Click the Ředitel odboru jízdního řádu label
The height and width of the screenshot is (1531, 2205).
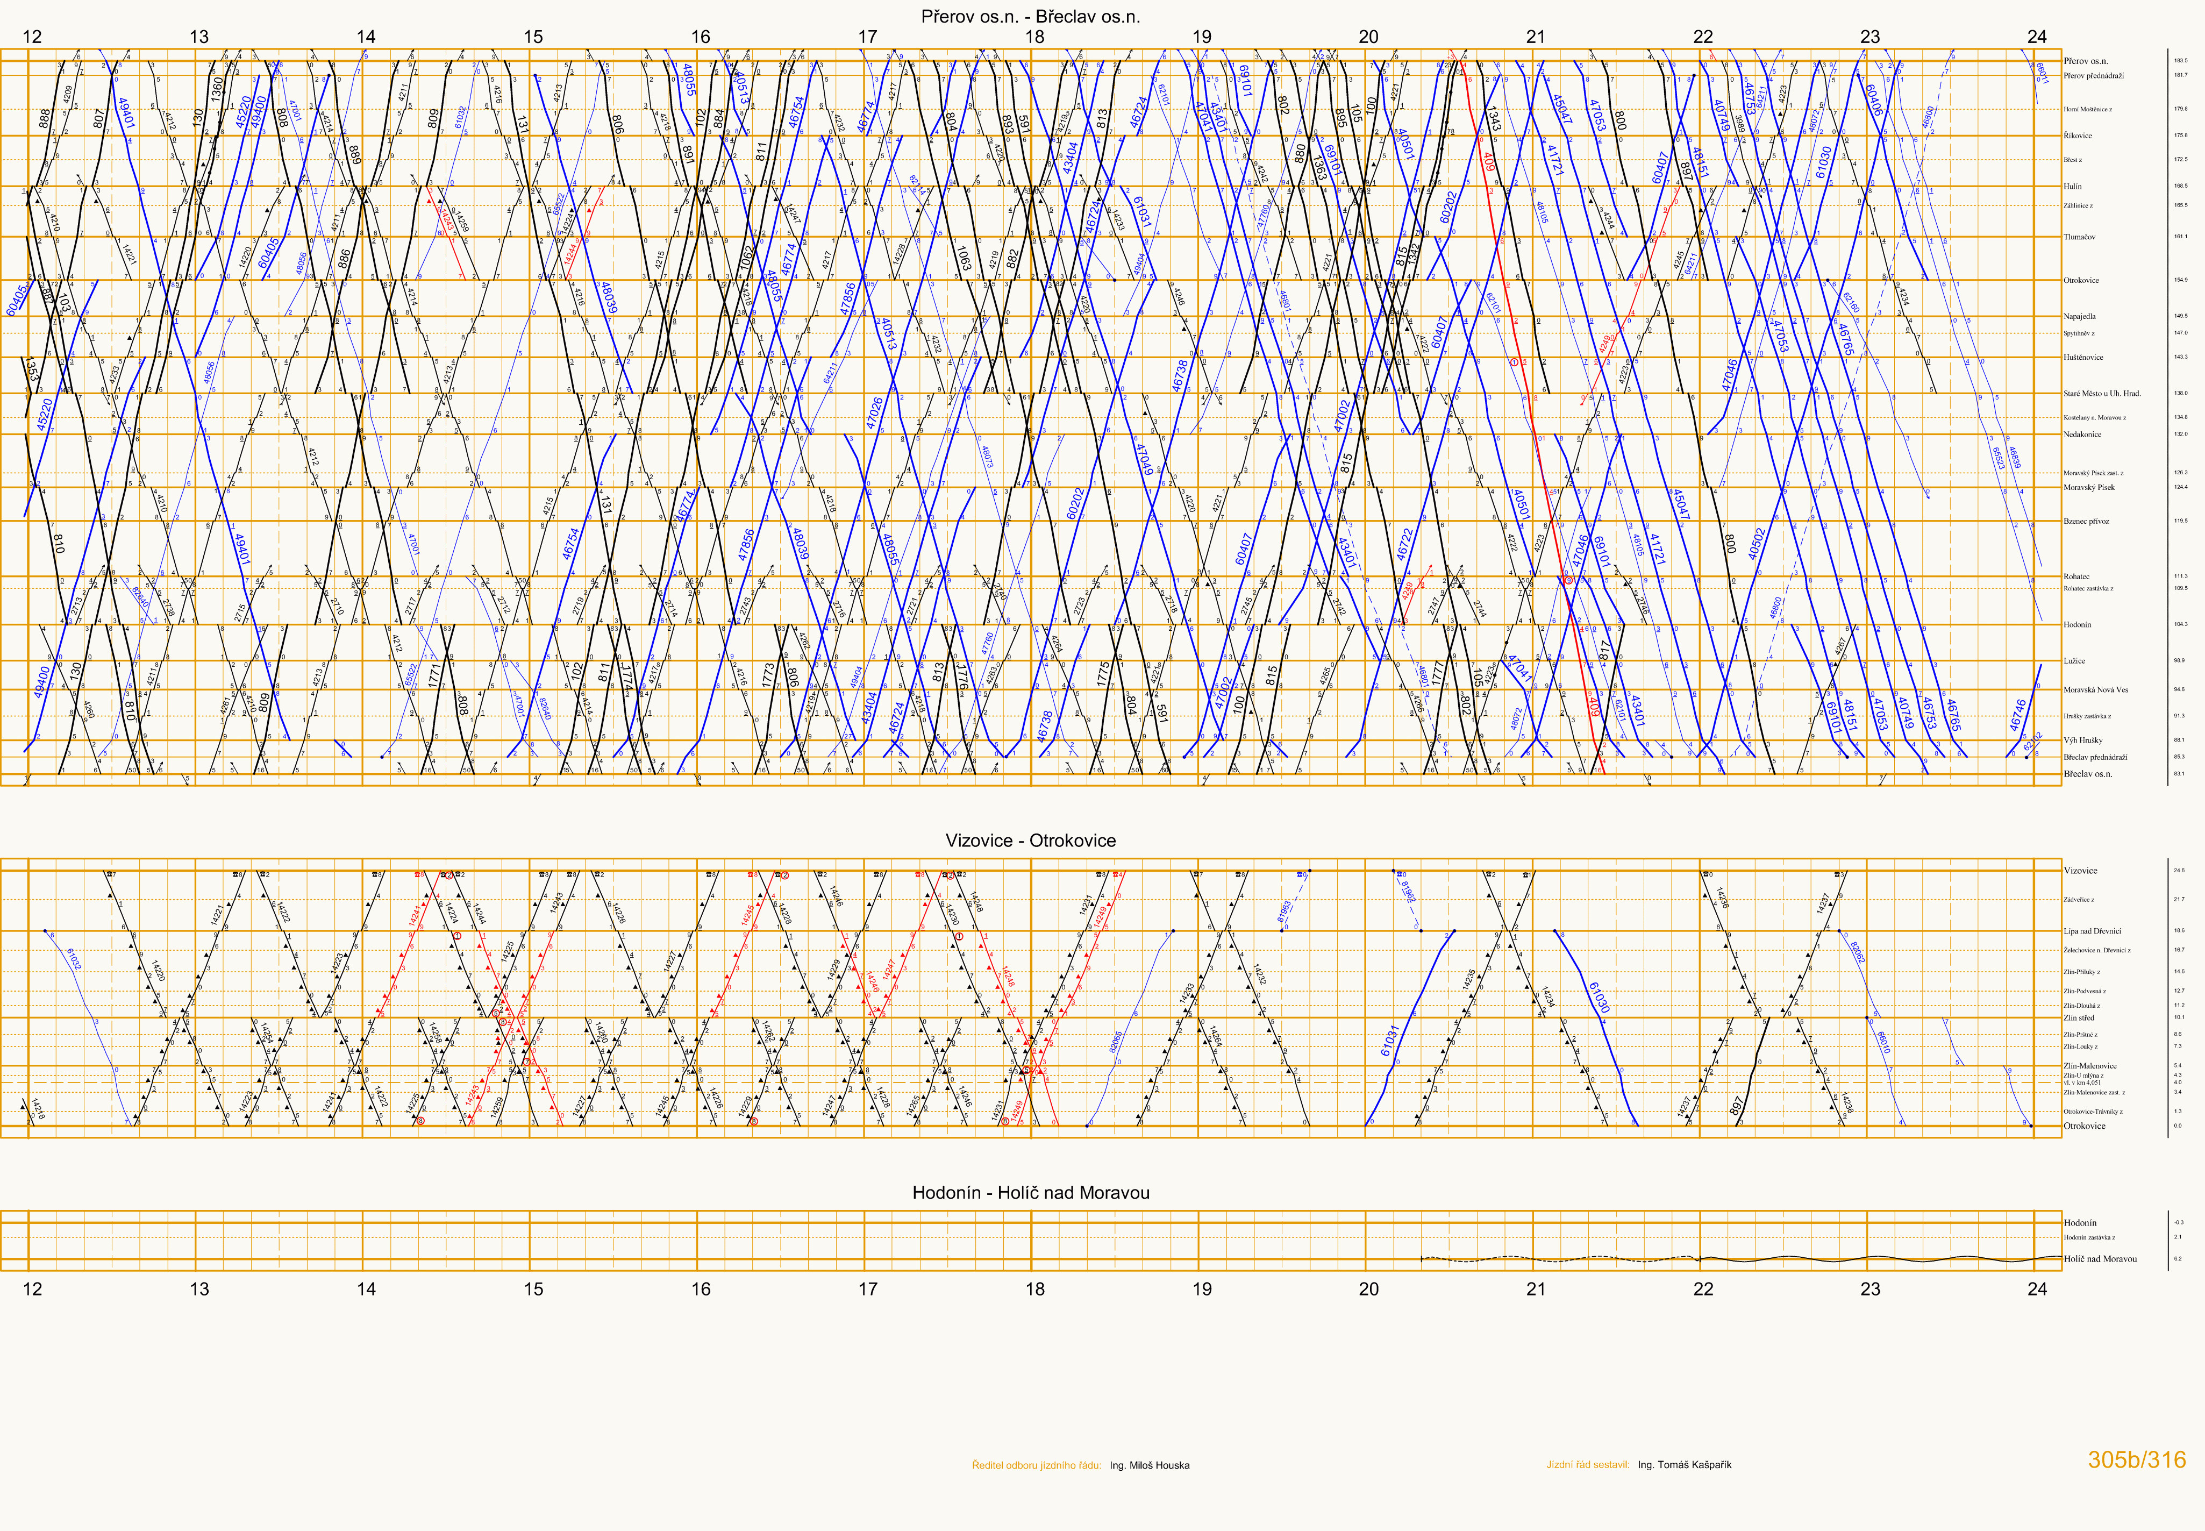pos(1036,1465)
